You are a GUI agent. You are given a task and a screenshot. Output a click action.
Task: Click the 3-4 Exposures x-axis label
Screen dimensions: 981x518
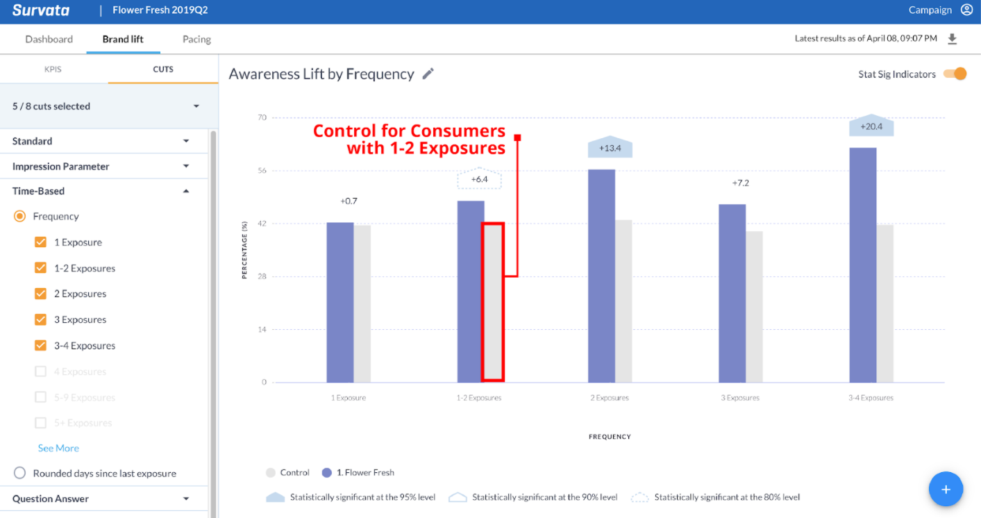(x=871, y=398)
